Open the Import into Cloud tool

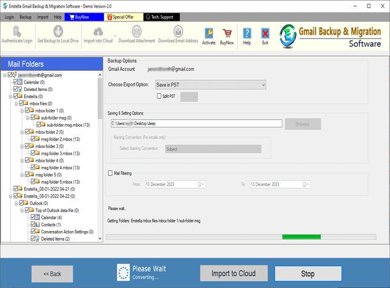98,33
